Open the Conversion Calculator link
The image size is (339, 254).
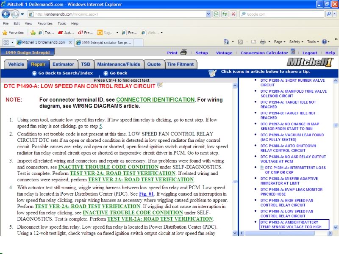pos(264,52)
